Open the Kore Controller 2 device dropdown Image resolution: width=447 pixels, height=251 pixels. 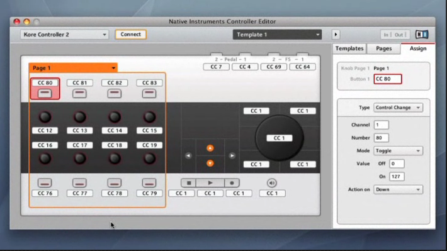pyautogui.click(x=64, y=35)
